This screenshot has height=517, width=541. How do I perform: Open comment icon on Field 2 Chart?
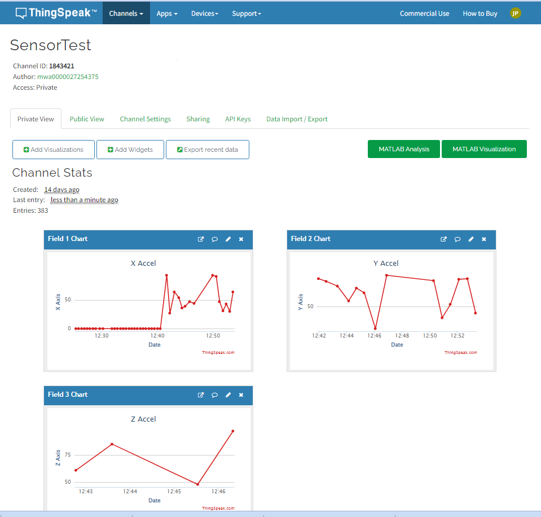pyautogui.click(x=458, y=239)
